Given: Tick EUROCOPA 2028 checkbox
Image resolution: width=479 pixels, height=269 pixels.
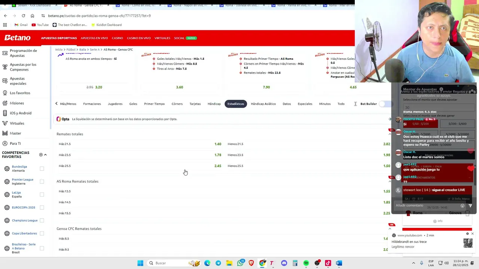Looking at the screenshot, I should (x=42, y=207).
